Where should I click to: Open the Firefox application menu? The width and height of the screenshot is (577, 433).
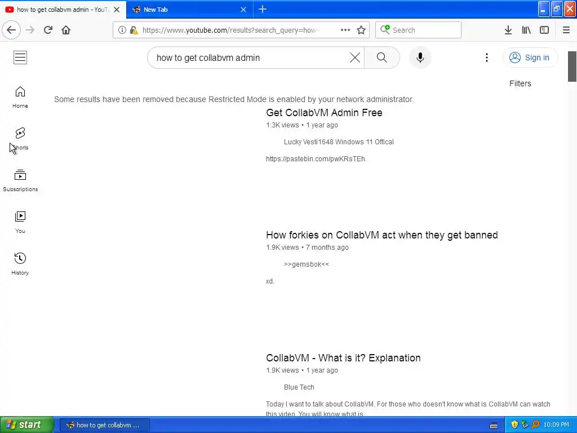click(566, 30)
